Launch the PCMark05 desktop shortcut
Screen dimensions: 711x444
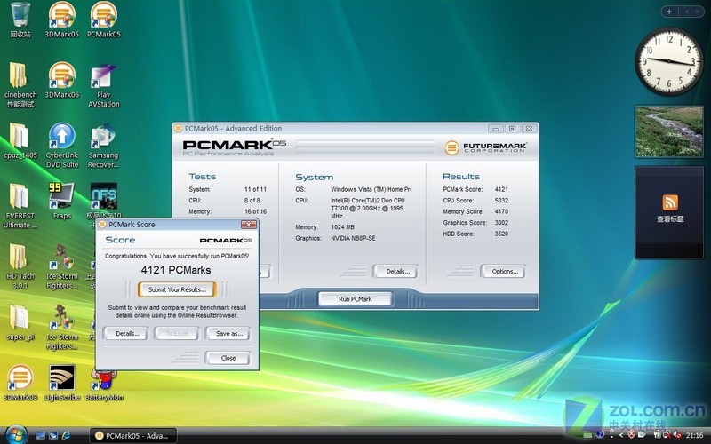pyautogui.click(x=103, y=19)
